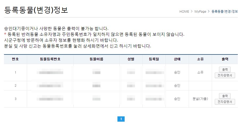Screen dimensions: 241x128
Task: Click 출력 button in row 3
Action: [225, 96]
